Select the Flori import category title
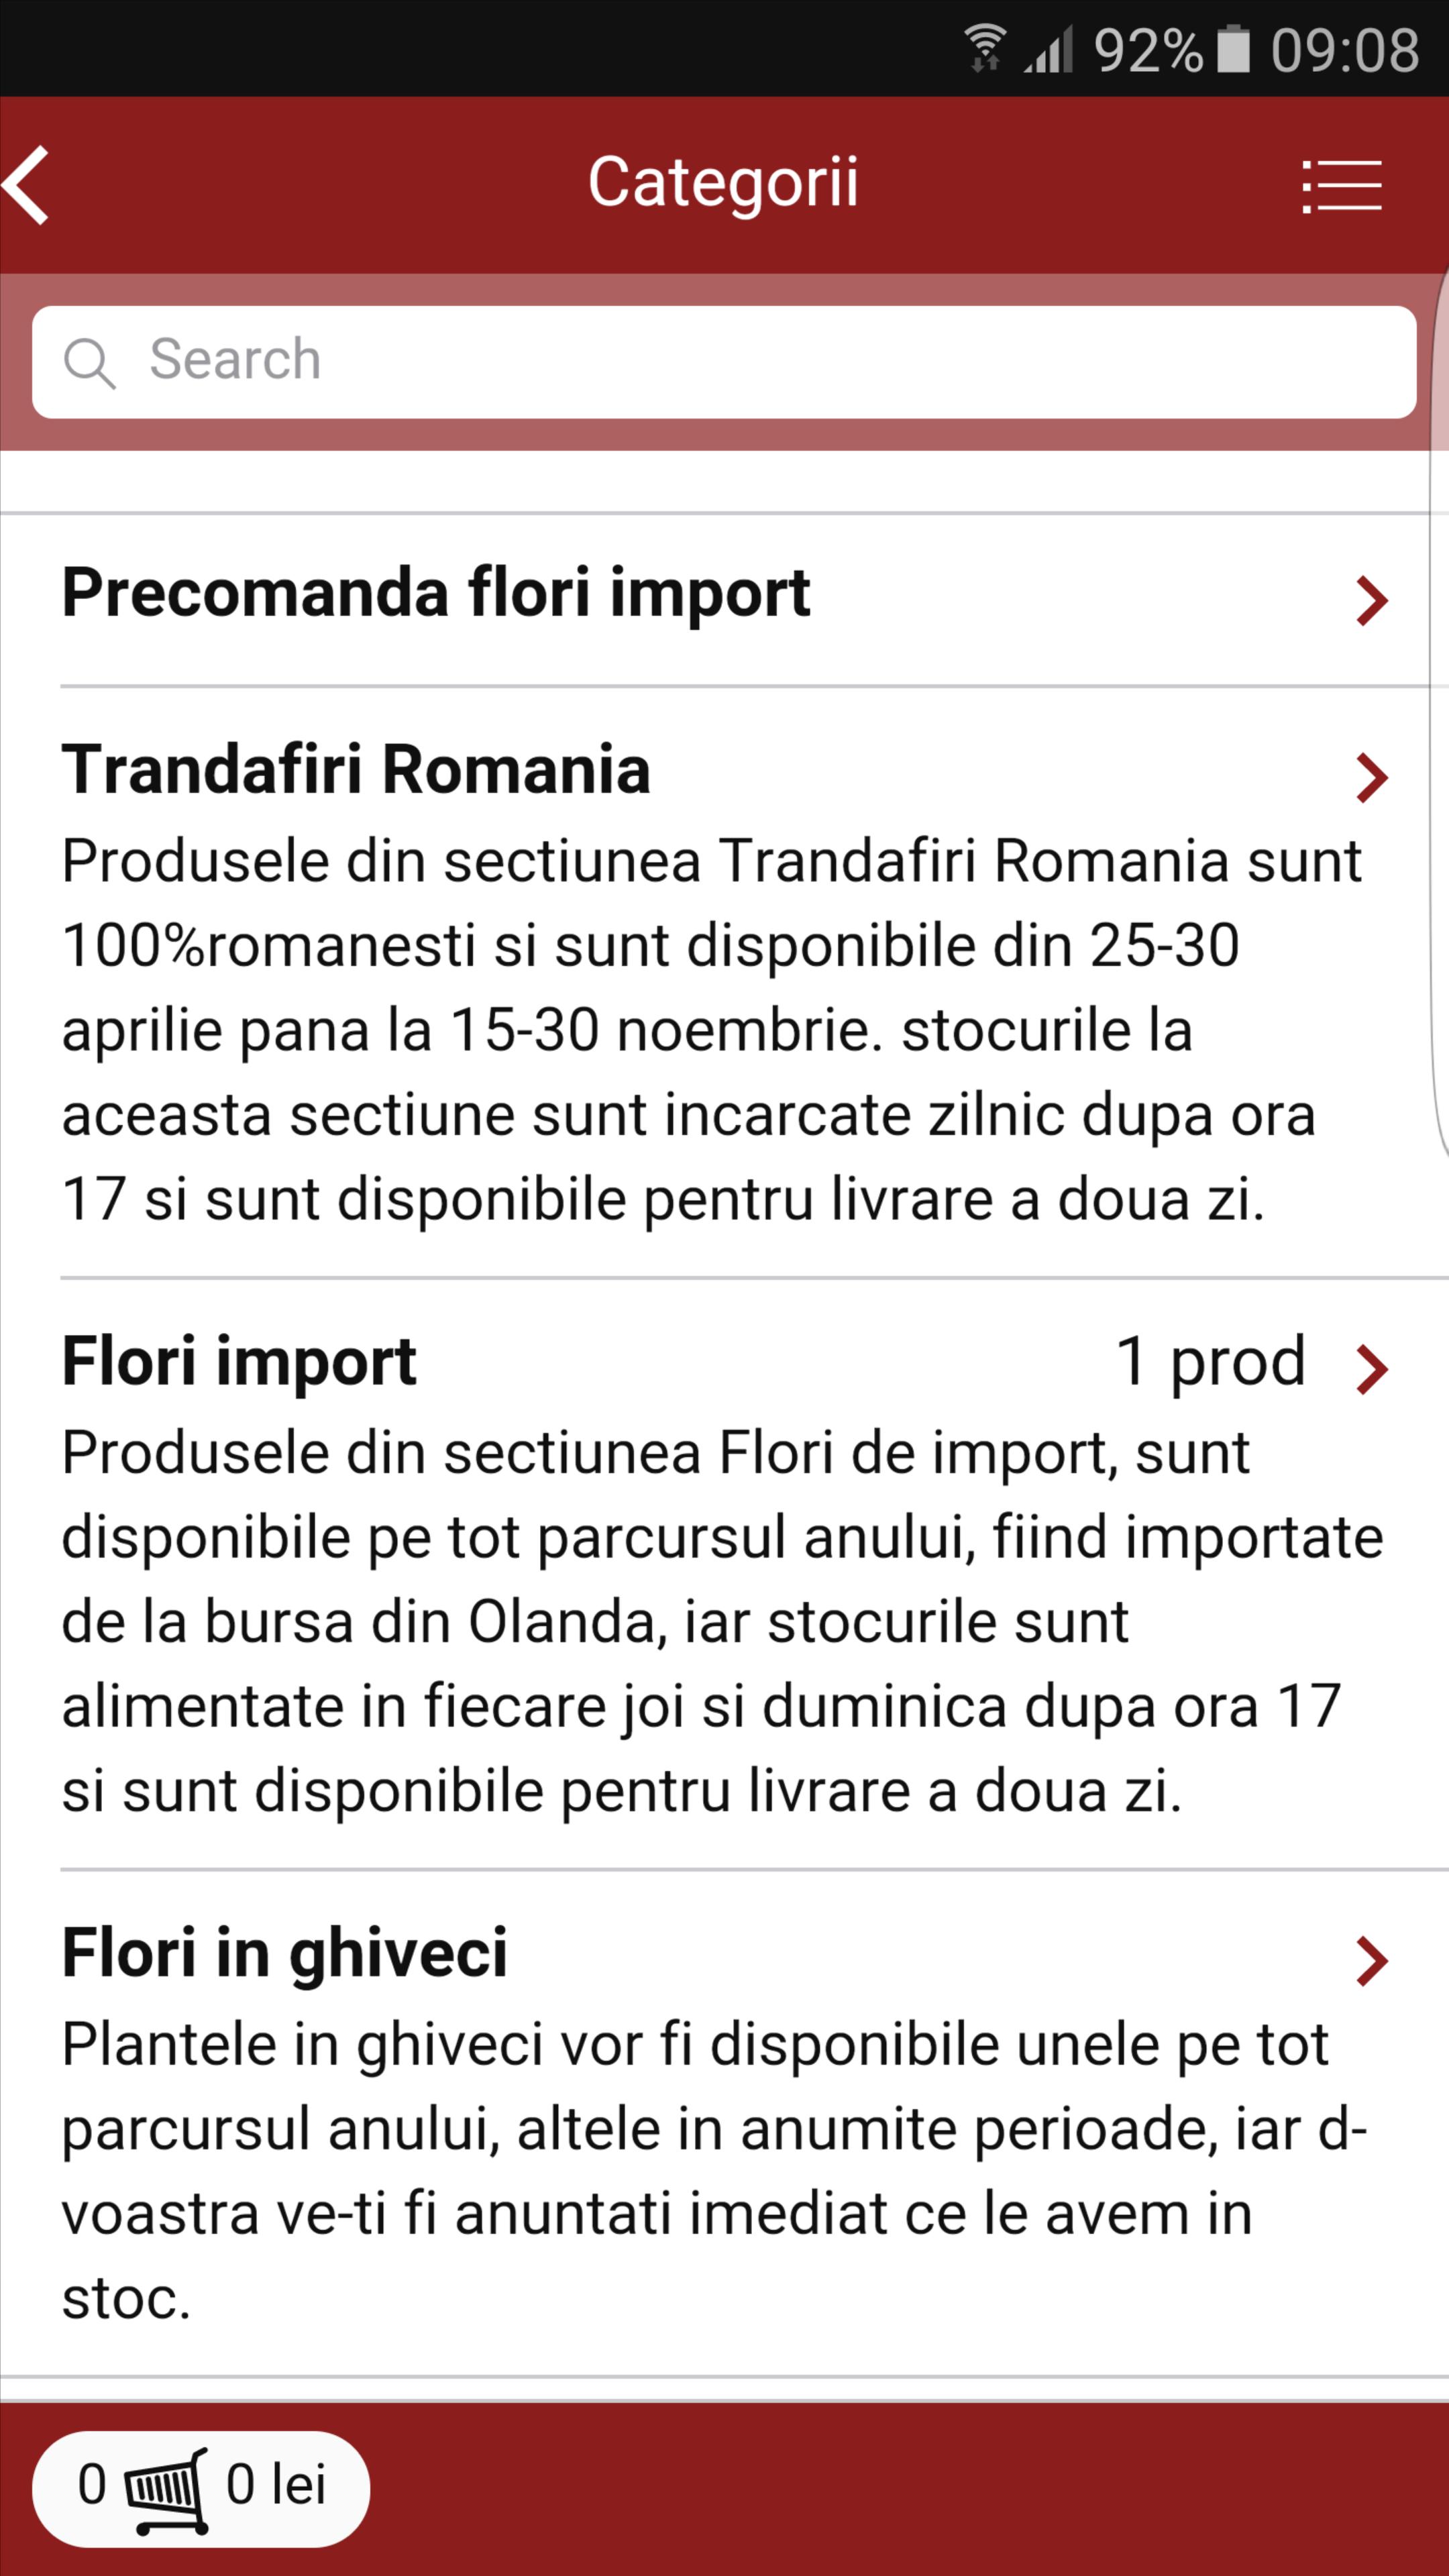The image size is (1449, 2576). coord(239,1362)
